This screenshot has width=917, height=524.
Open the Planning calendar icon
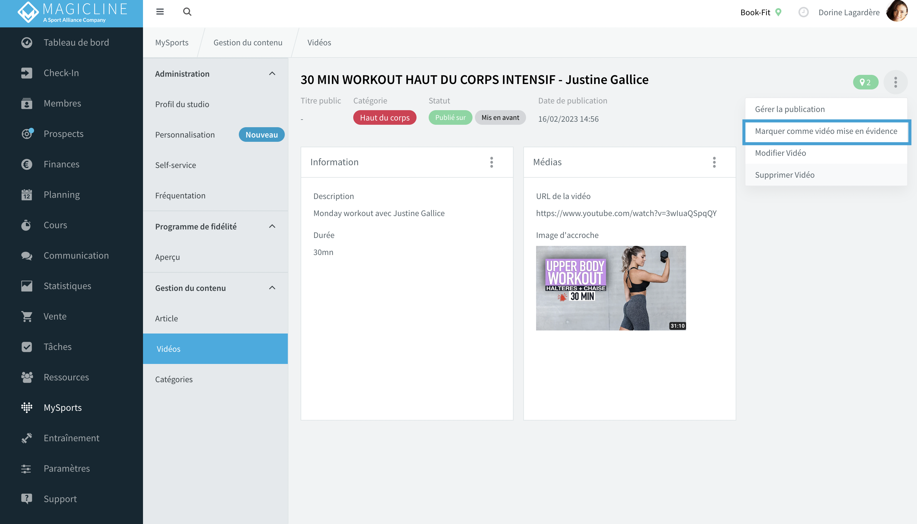click(x=26, y=195)
